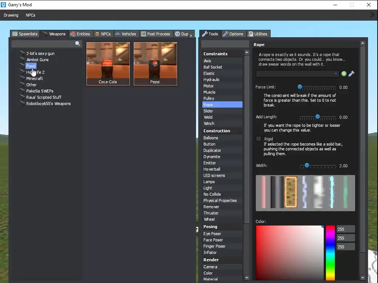This screenshot has height=283, width=378.
Task: Spawn the Pepsi item
Action: click(155, 64)
